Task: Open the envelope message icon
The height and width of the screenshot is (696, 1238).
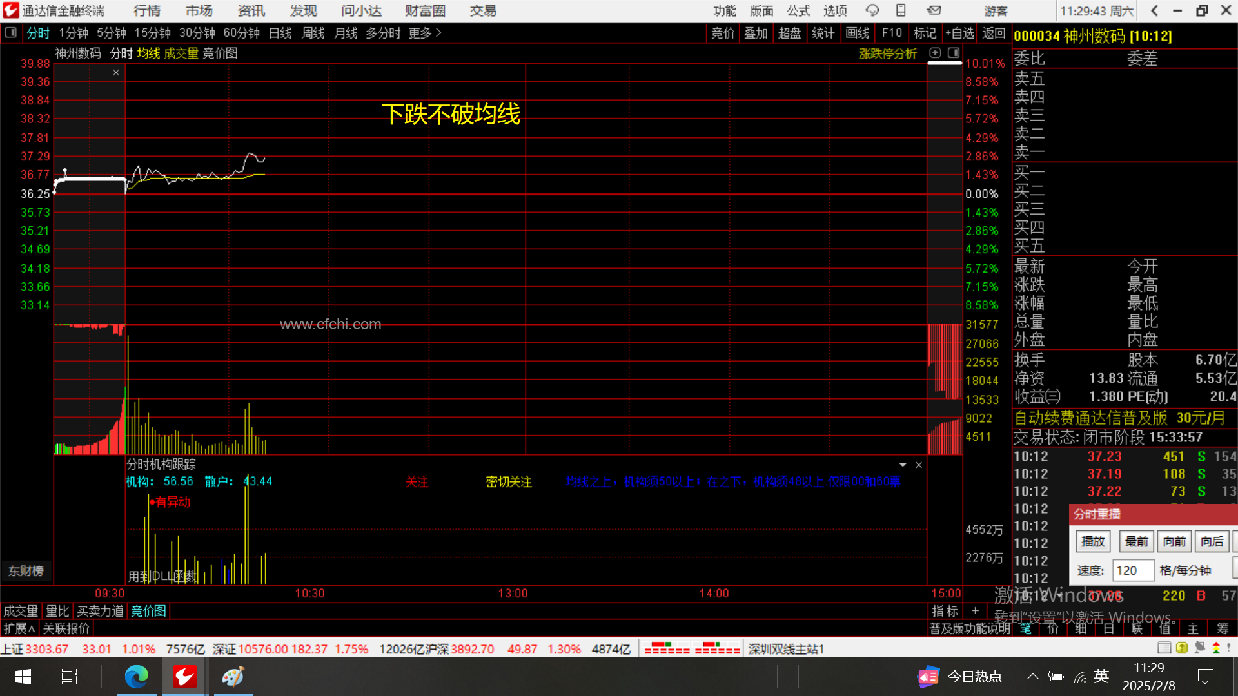Action: pos(934,10)
